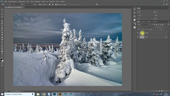
Task: Switch to the Каналы tab
Action: tap(143, 22)
